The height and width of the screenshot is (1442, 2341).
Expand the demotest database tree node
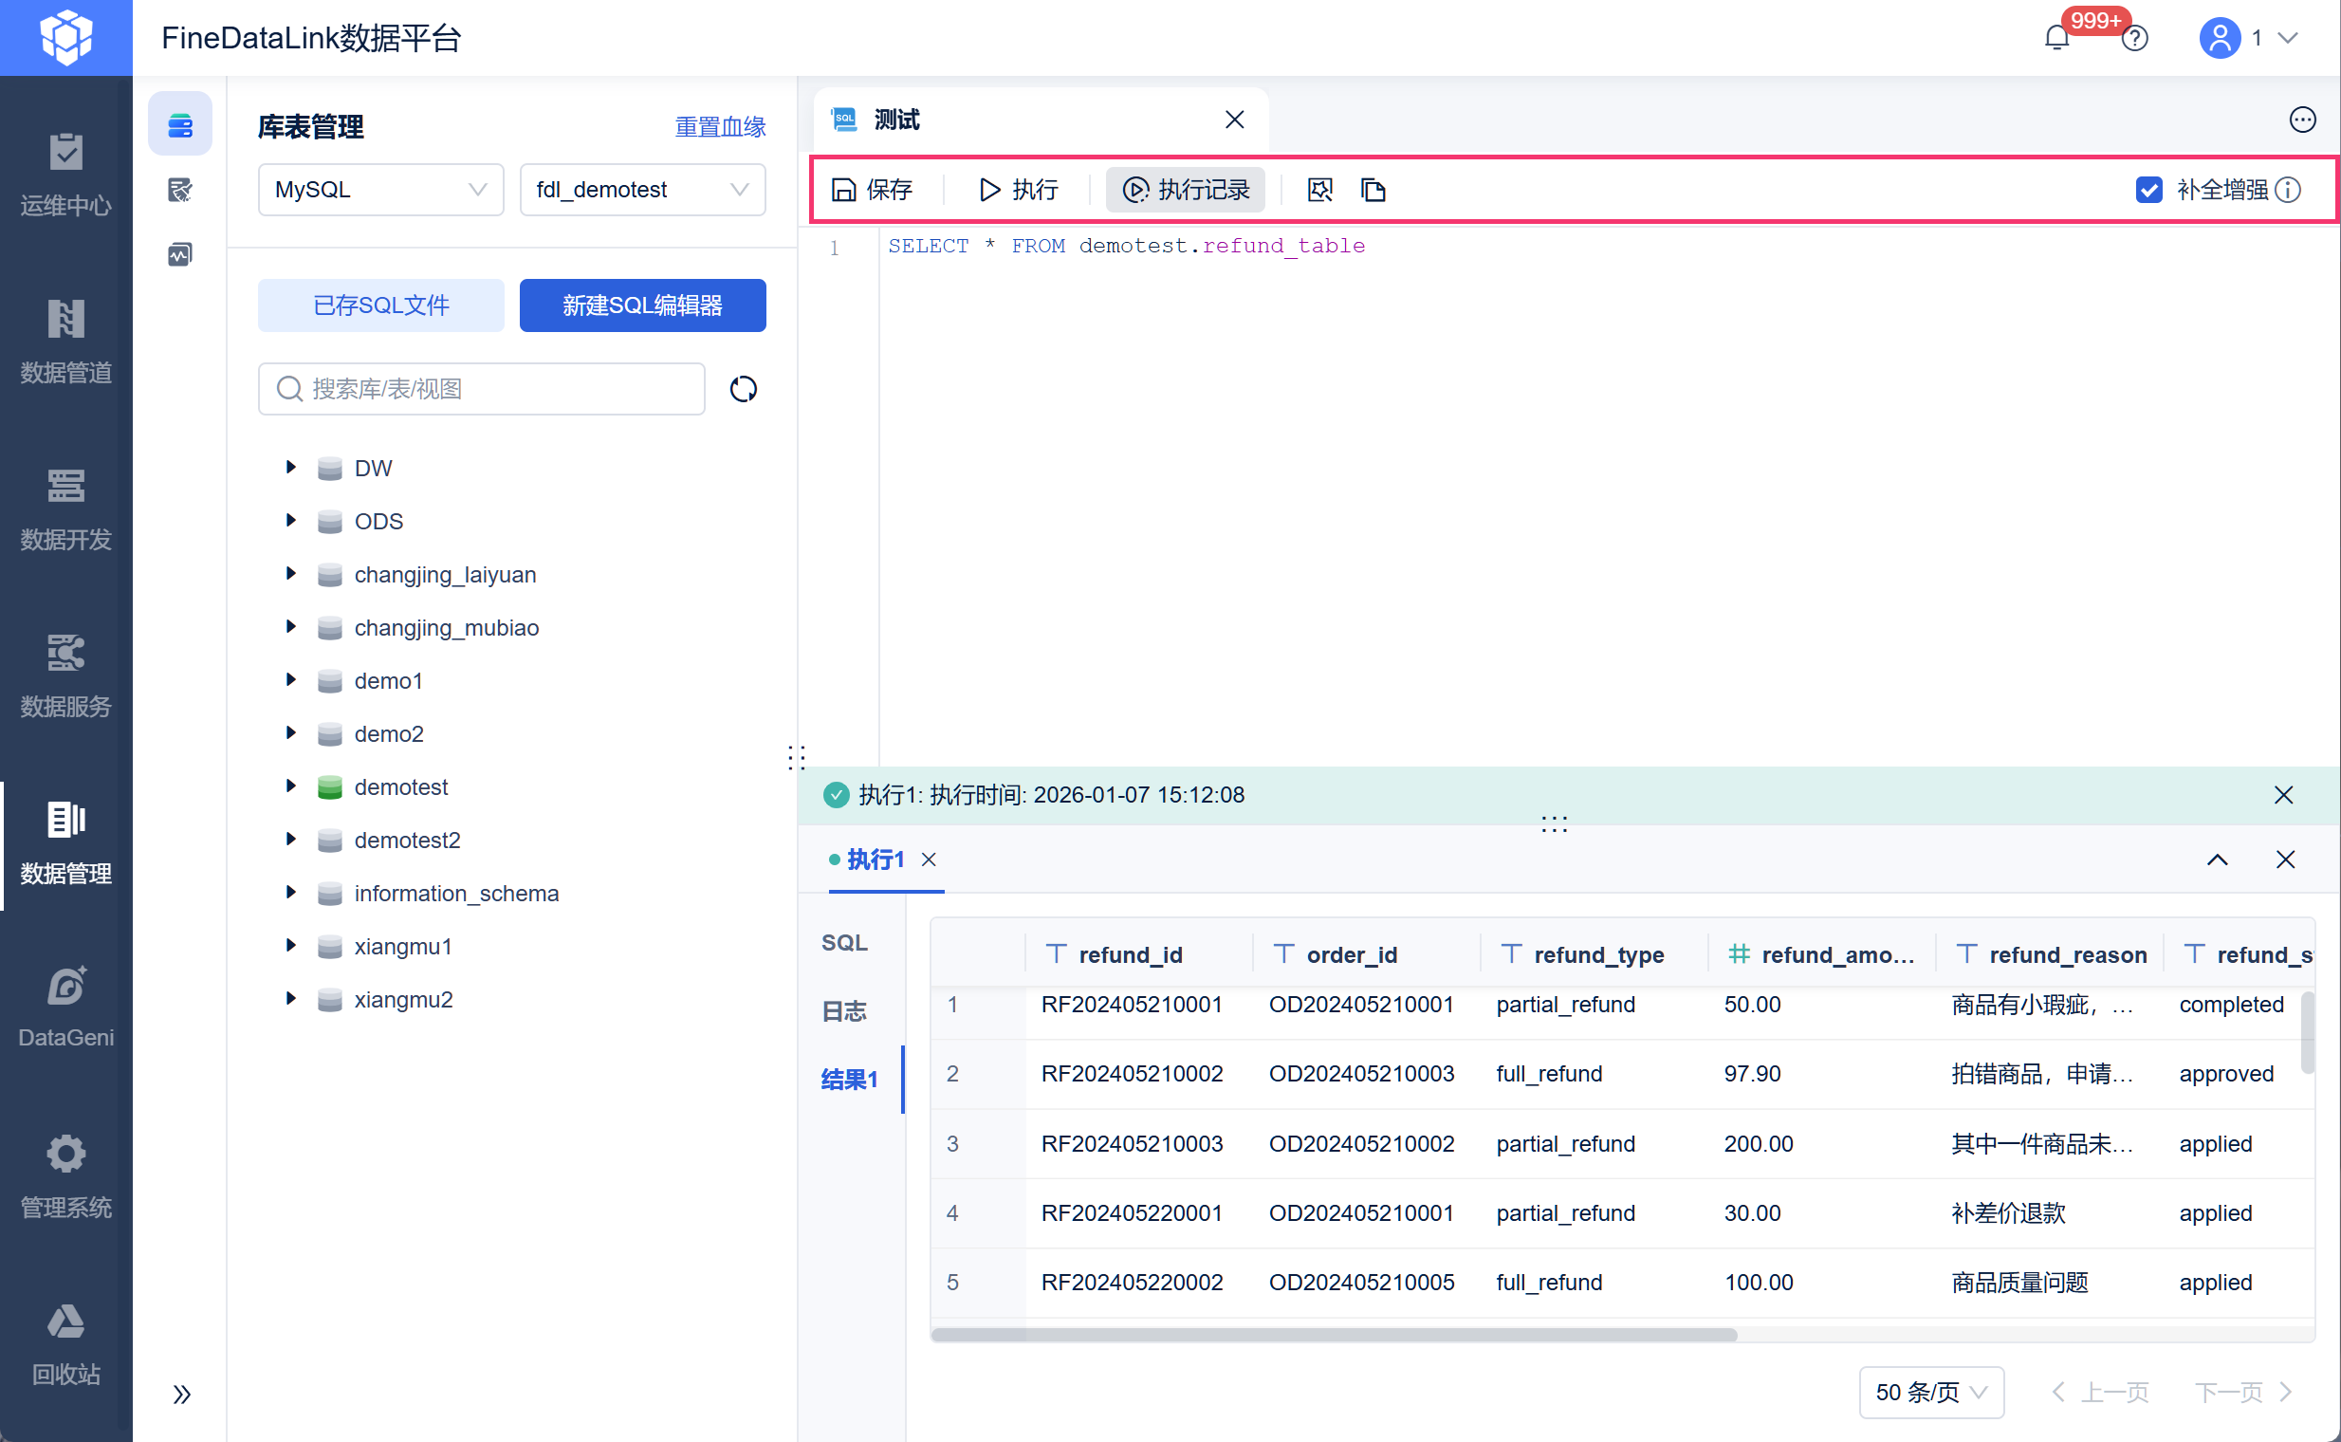[x=291, y=786]
